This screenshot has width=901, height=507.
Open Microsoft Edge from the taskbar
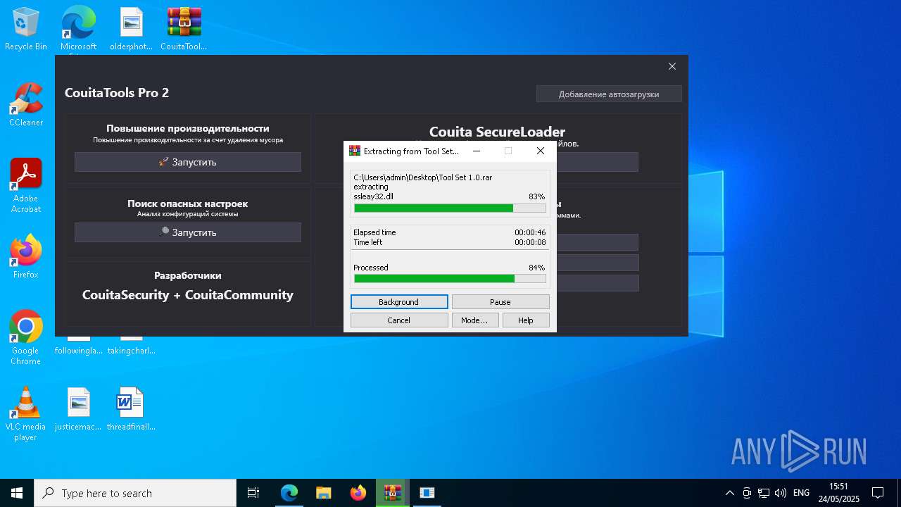point(289,493)
